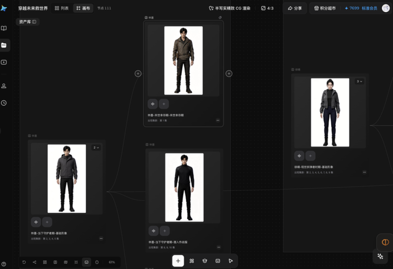This screenshot has height=269, width=393.
Task: Click sparkle generate button on 徐晴 基础形象 card
Action: click(x=299, y=156)
